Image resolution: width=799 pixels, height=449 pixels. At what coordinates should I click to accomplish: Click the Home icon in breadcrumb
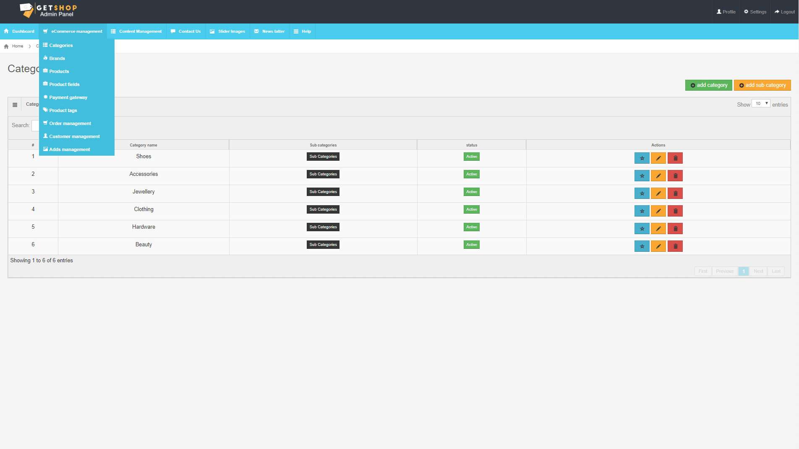(x=6, y=47)
